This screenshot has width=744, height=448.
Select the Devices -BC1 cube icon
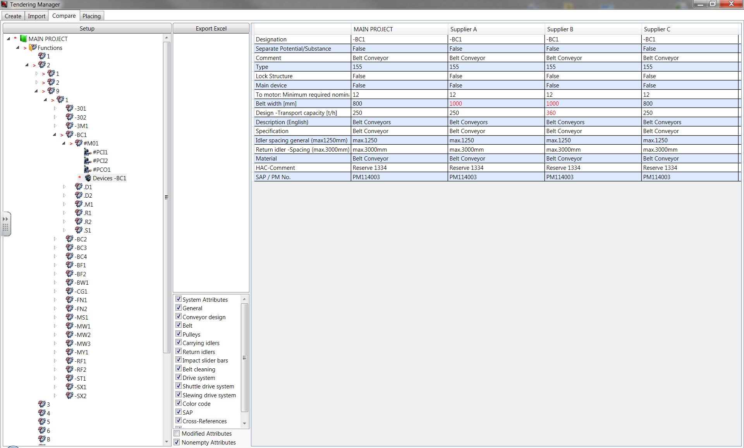[x=88, y=178]
